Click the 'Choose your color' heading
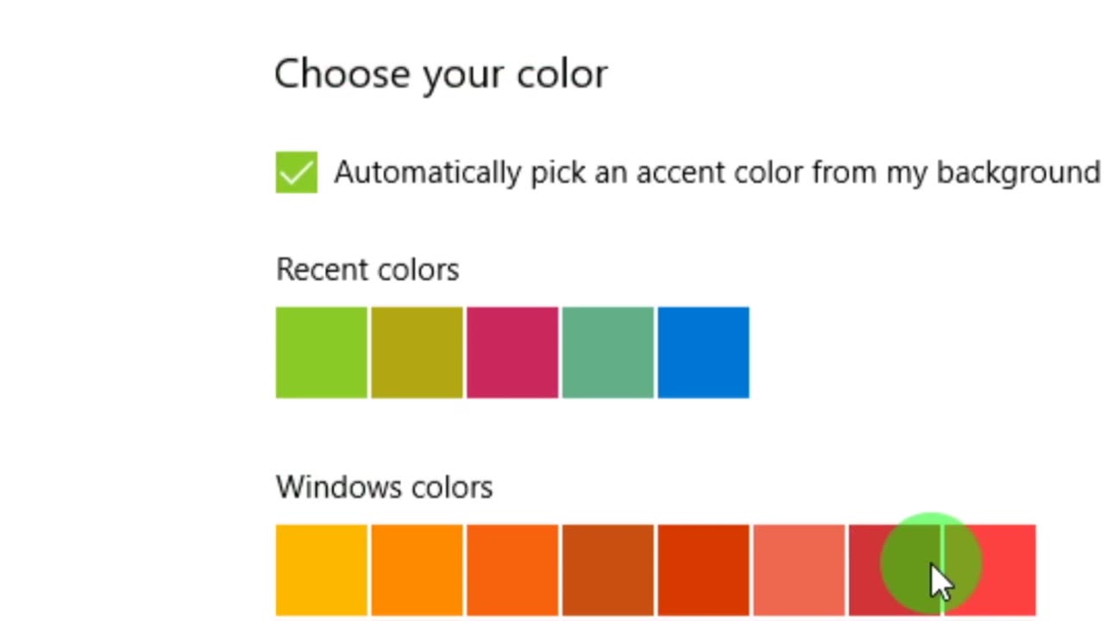The width and height of the screenshot is (1104, 621). (x=441, y=74)
